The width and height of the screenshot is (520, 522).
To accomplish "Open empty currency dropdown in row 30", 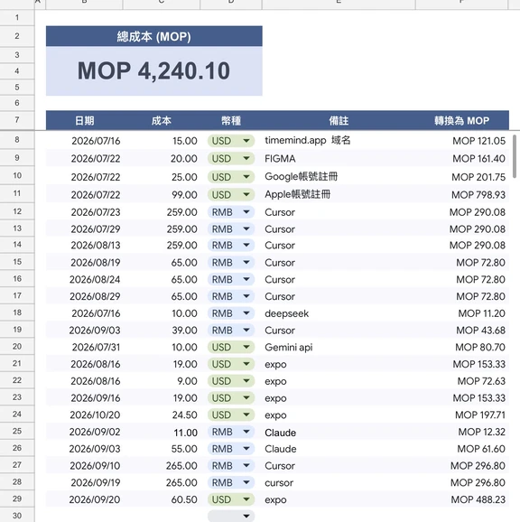I will (x=231, y=516).
